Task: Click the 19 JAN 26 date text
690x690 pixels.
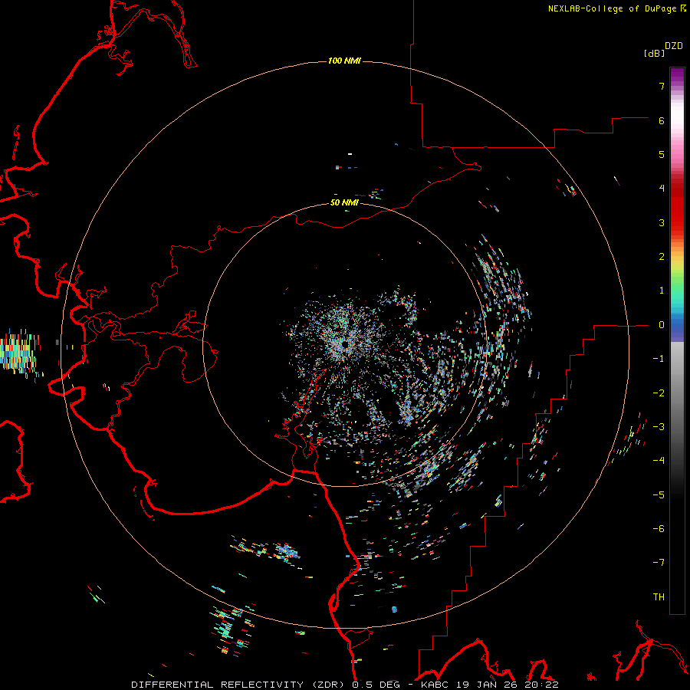Action: 485,685
